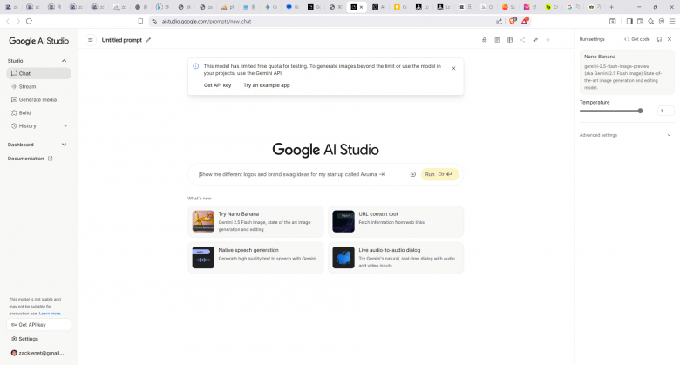680x365 pixels.
Task: Adjust the Temperature slider handle
Action: (640, 111)
